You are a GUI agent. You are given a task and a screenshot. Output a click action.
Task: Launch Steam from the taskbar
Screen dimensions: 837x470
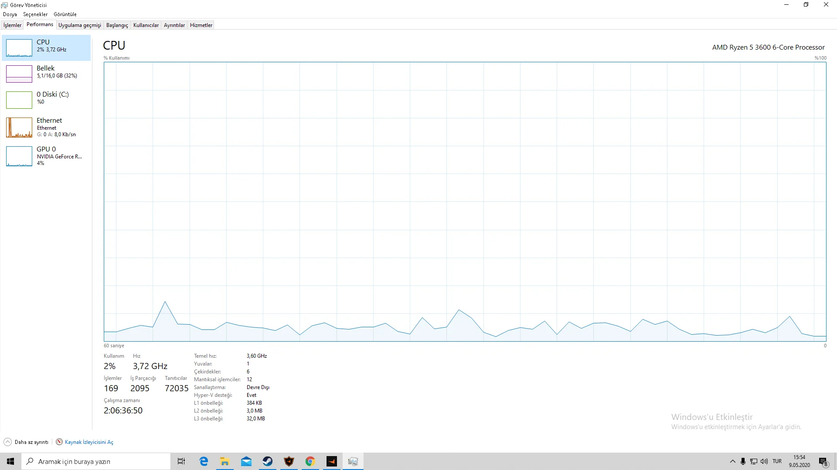(267, 461)
